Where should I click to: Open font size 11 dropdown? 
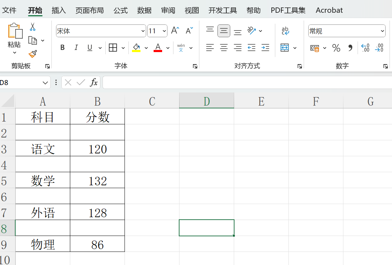tap(164, 31)
